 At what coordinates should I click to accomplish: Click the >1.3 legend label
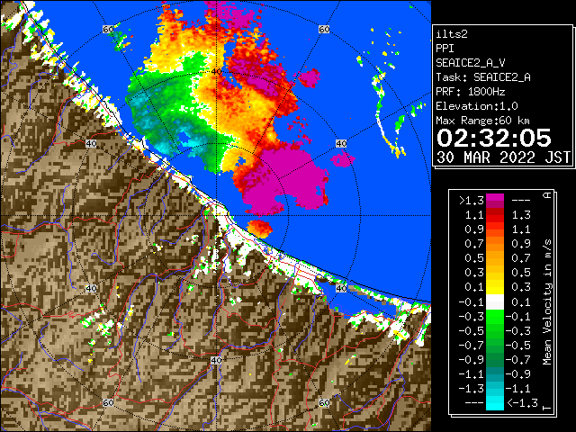pyautogui.click(x=472, y=201)
